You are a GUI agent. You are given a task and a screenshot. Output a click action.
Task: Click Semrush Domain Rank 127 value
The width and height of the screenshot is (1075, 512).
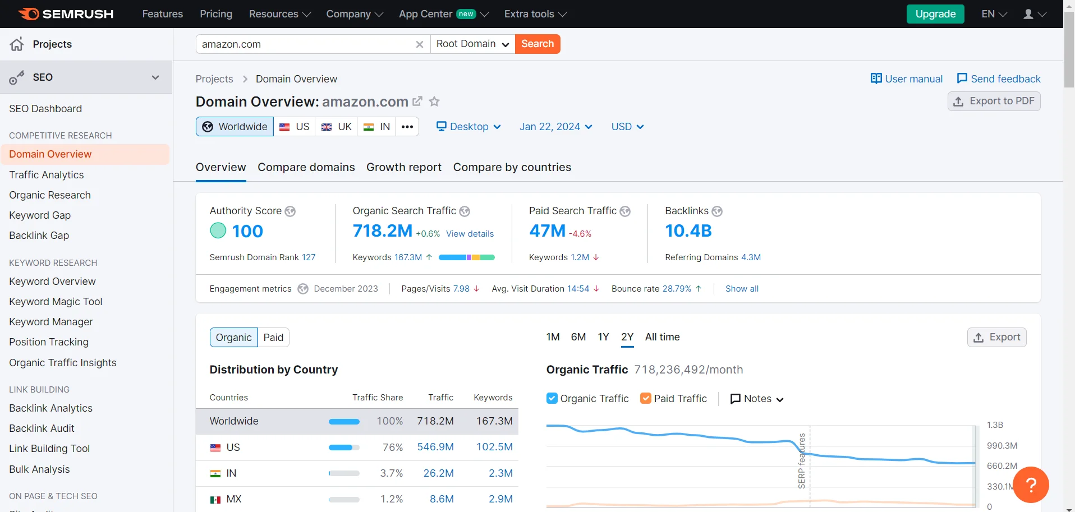[x=309, y=257]
